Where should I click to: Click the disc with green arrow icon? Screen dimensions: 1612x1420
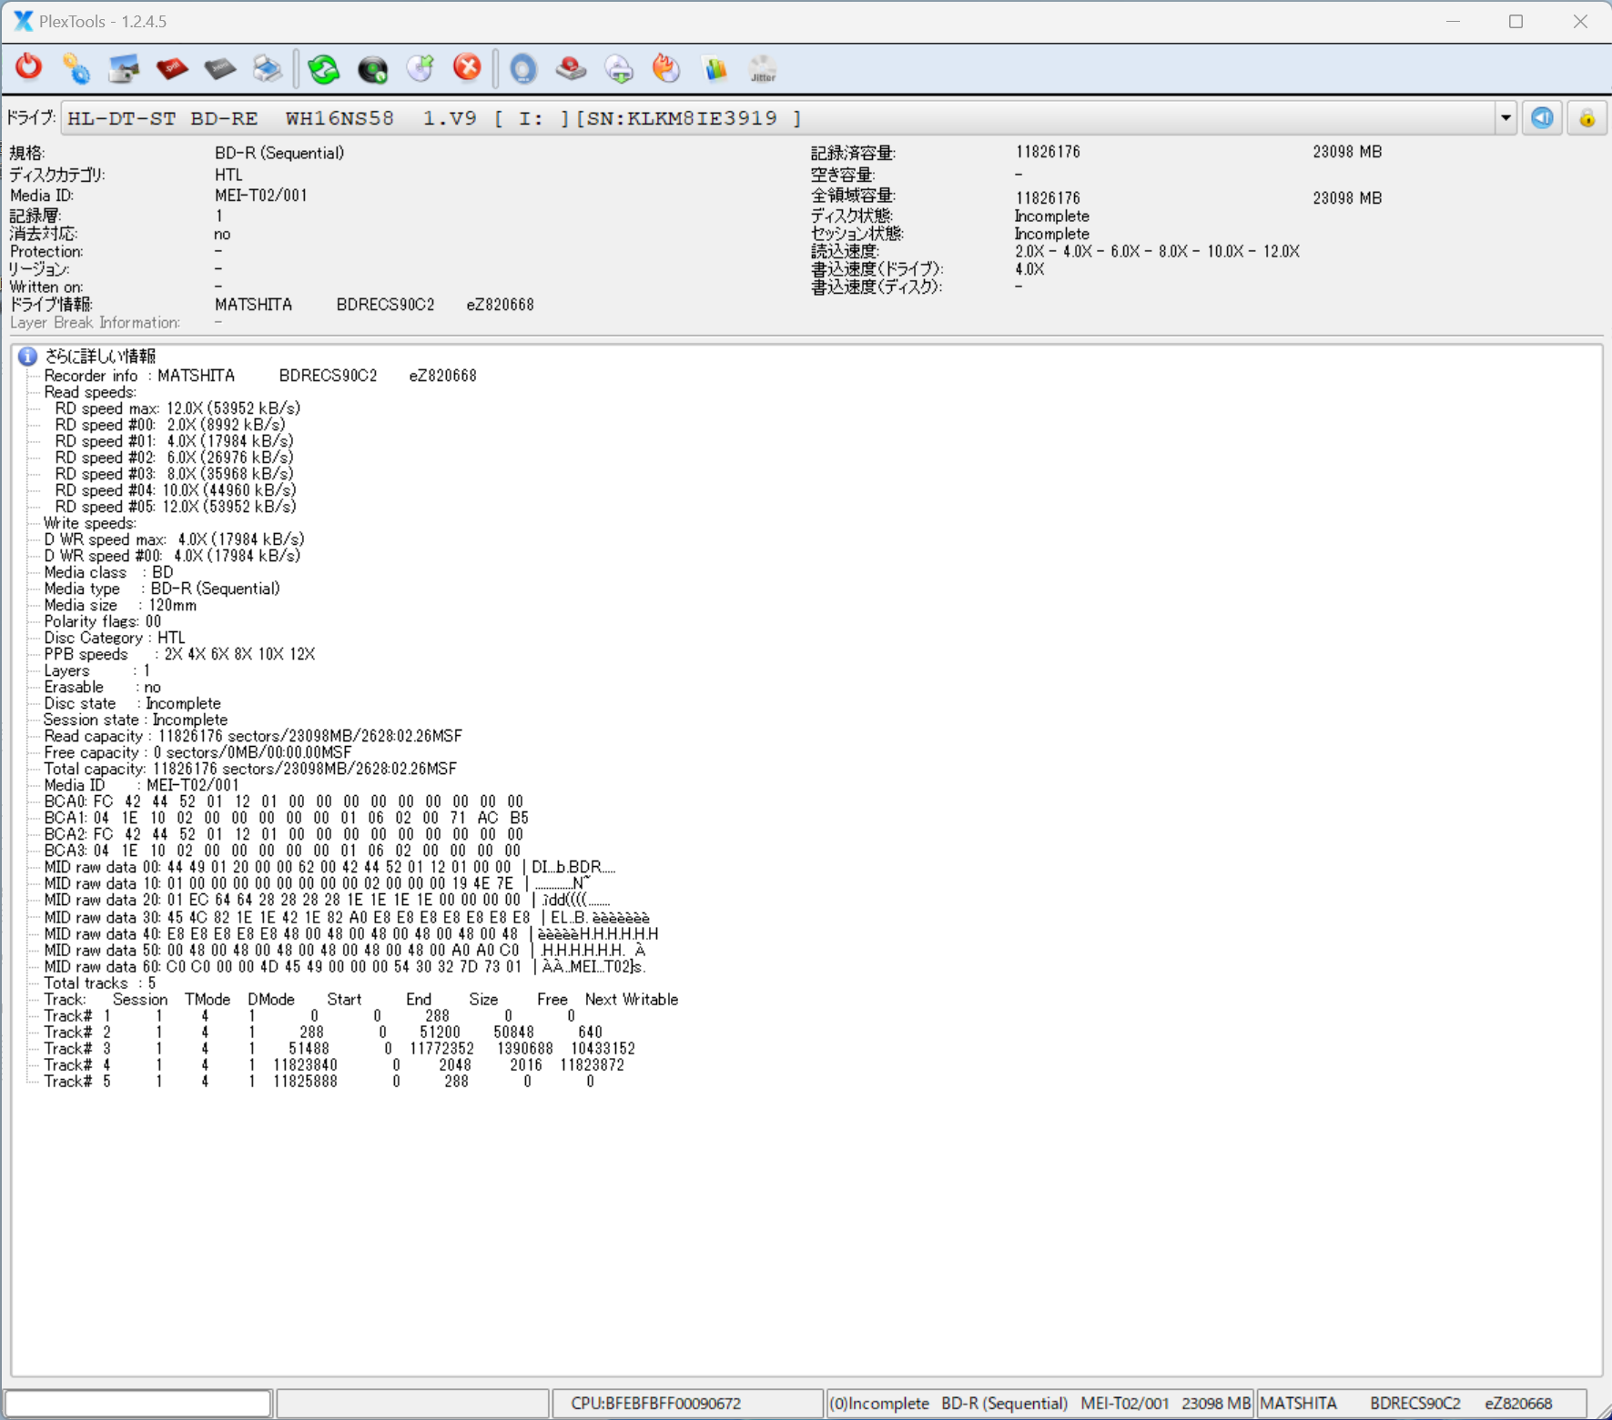pos(420,68)
